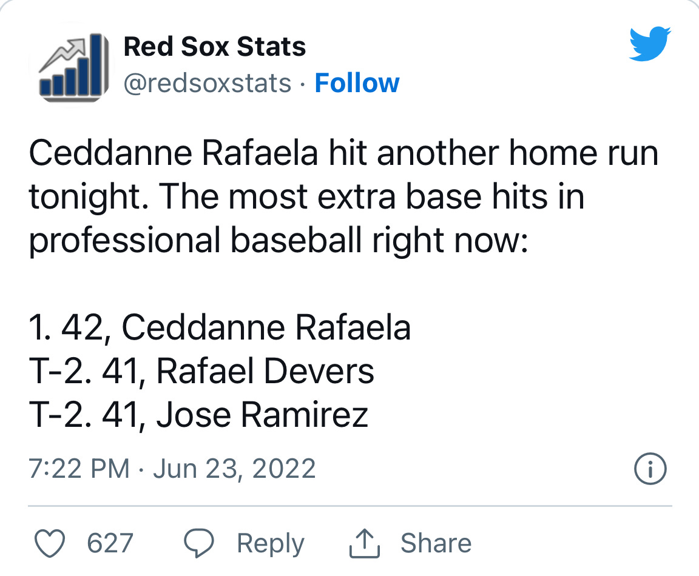Share the tweet via the upload-arrow icon

click(365, 541)
